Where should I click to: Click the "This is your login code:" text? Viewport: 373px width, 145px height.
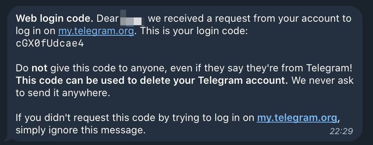(x=193, y=31)
